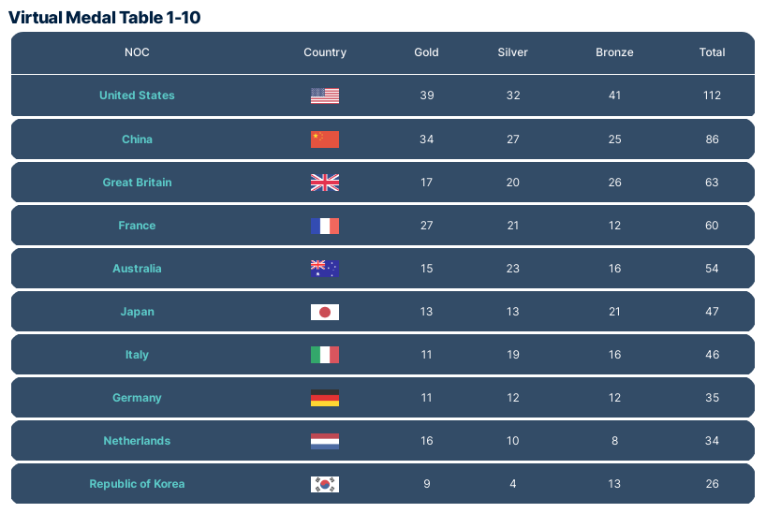Click the Australia flag icon

point(325,269)
